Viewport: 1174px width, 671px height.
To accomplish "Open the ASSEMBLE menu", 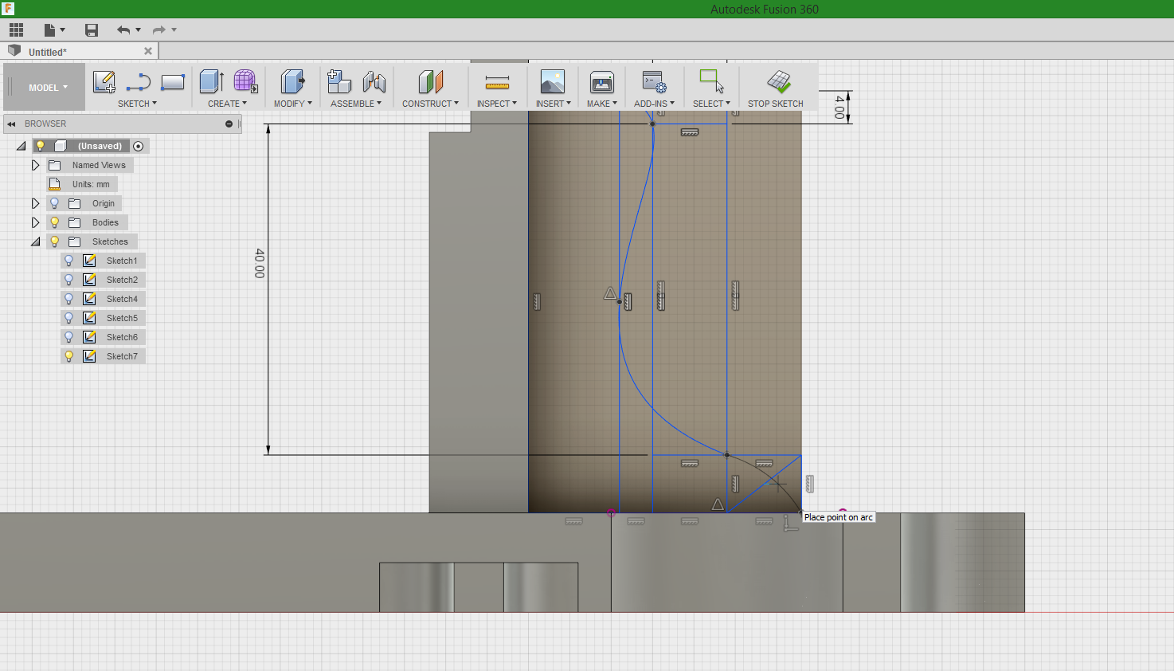I will click(356, 104).
